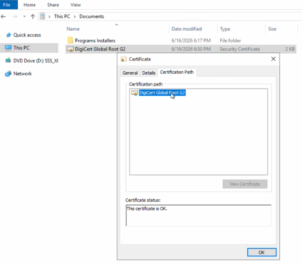Click the Security Certificate type cell

(240, 49)
